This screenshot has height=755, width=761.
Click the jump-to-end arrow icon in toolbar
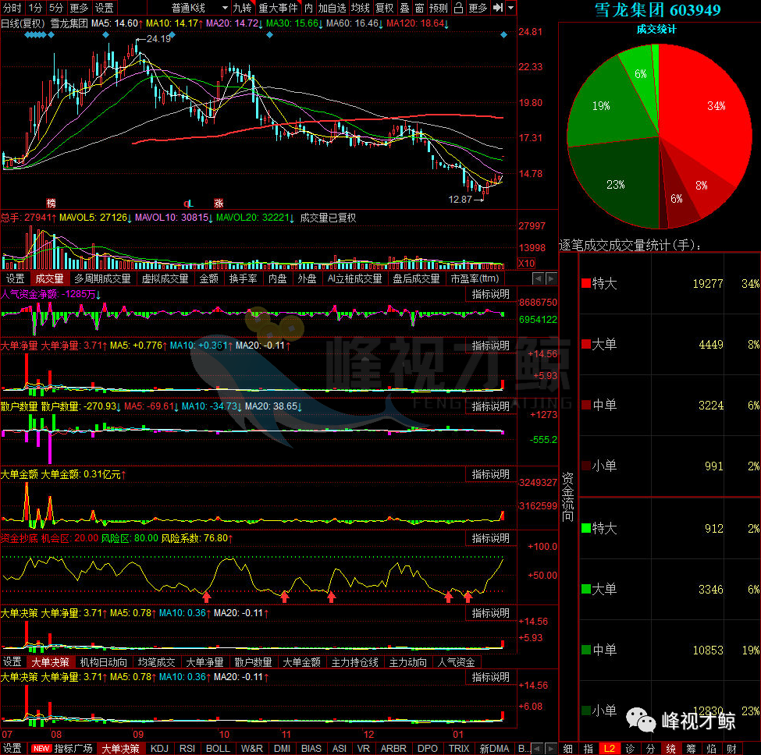(498, 8)
